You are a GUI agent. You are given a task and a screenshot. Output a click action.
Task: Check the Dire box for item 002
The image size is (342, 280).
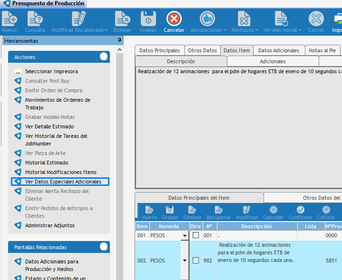(195, 260)
